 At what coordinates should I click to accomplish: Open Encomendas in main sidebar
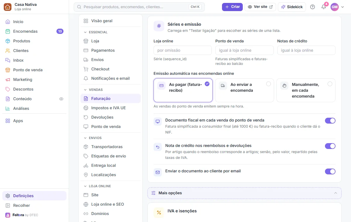click(35, 31)
